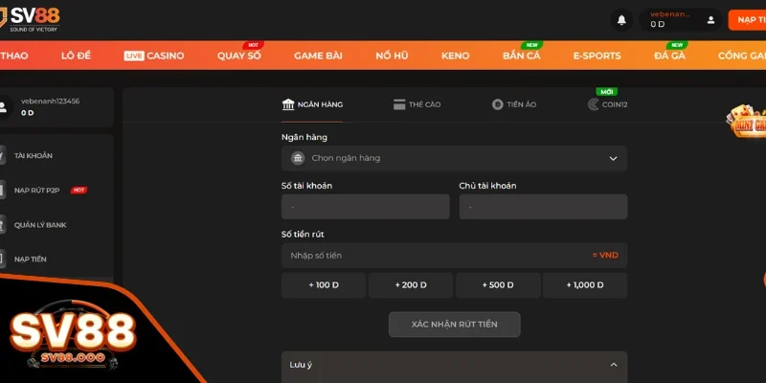The width and height of the screenshot is (766, 383).
Task: Focus the Số tài khoản input field
Action: pyautogui.click(x=366, y=207)
